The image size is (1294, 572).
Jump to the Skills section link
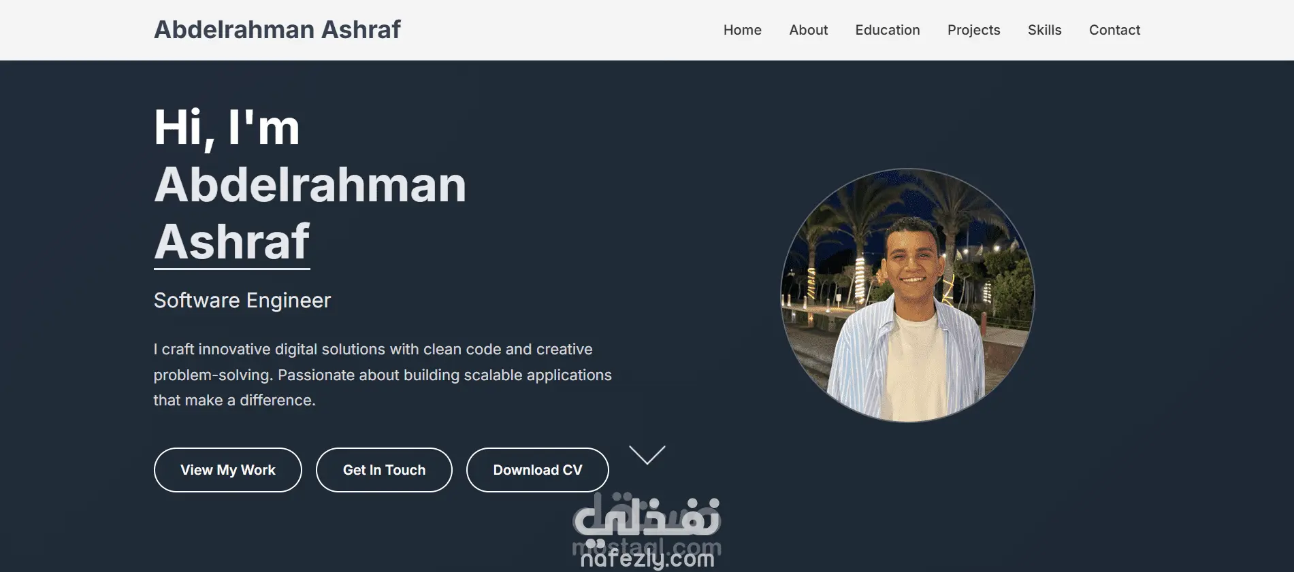tap(1044, 30)
